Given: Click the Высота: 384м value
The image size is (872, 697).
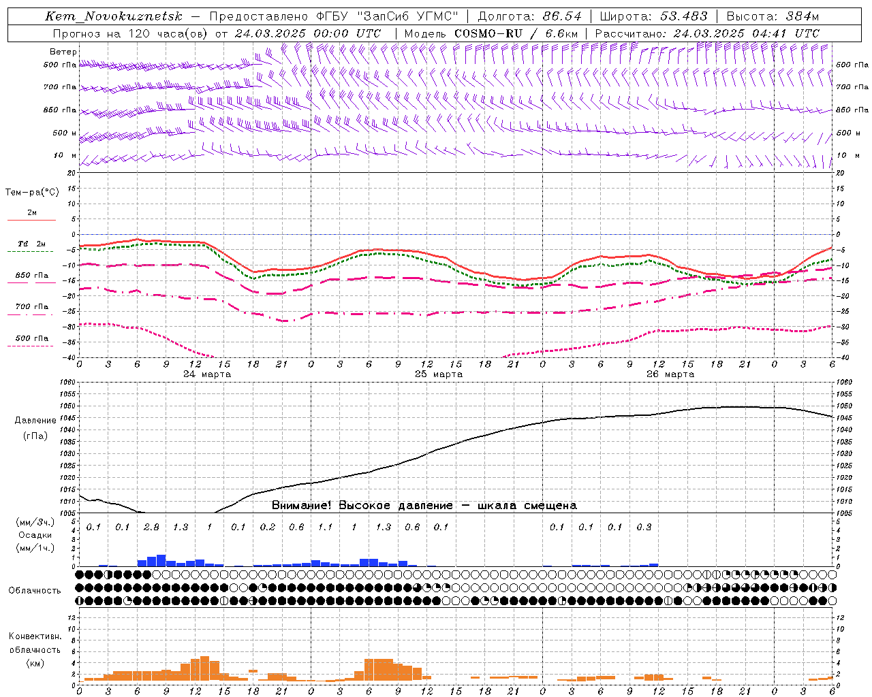Looking at the screenshot, I should click(773, 16).
